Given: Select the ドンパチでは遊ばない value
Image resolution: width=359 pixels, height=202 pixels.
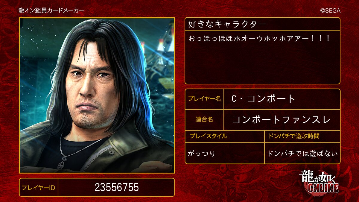Looking at the screenshot, I should pyautogui.click(x=302, y=153).
